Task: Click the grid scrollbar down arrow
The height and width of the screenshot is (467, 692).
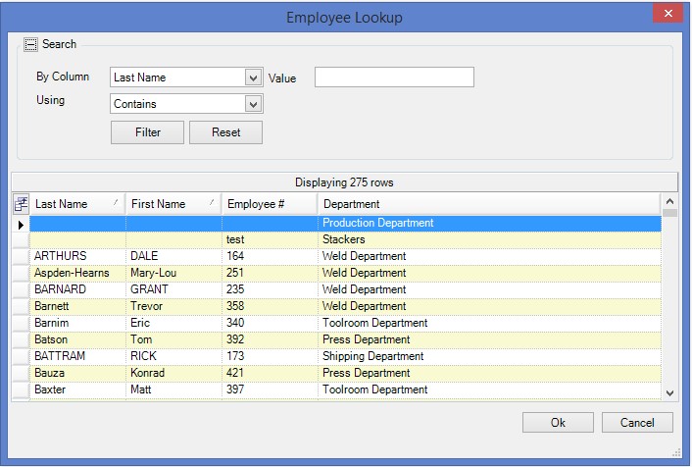Action: (x=669, y=392)
